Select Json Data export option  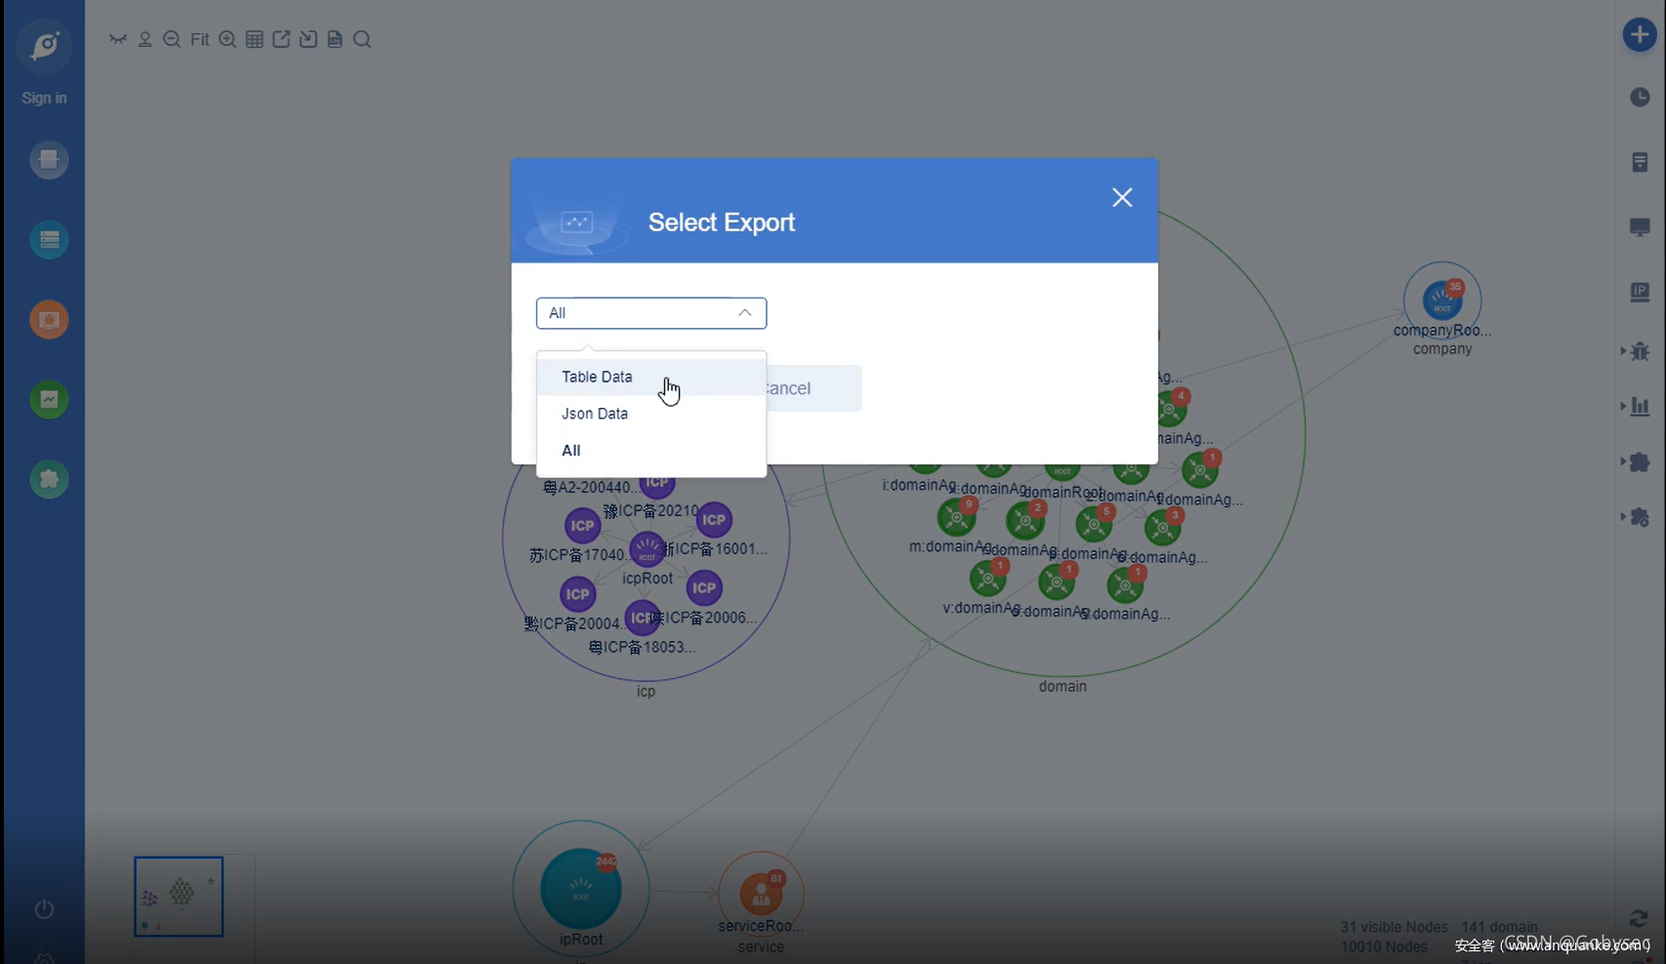[595, 414]
